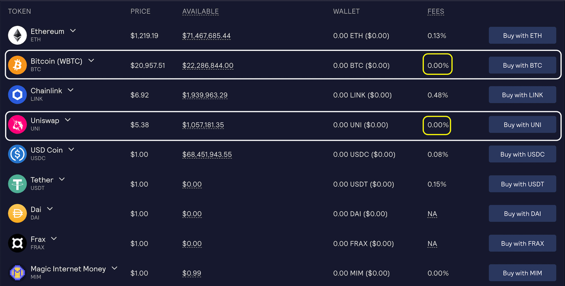This screenshot has width=565, height=286.
Task: Click the AVAILABLE column header
Action: (201, 11)
